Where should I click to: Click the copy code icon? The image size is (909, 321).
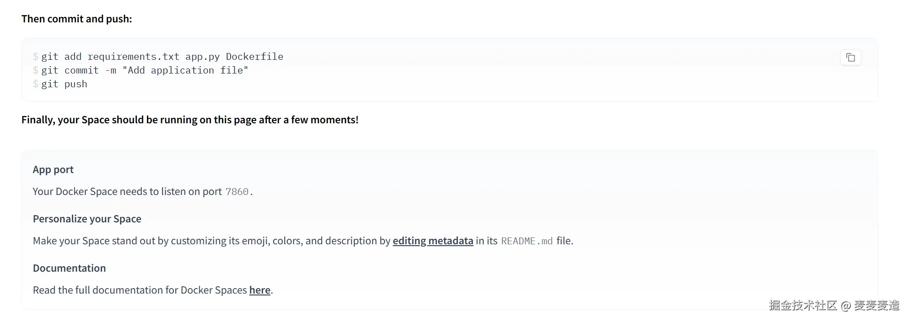(850, 58)
